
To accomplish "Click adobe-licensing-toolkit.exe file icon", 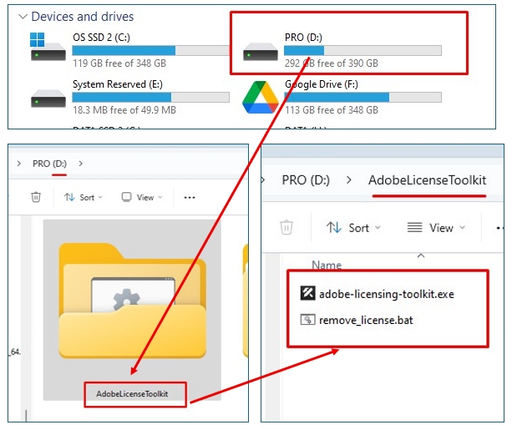I will tap(307, 293).
